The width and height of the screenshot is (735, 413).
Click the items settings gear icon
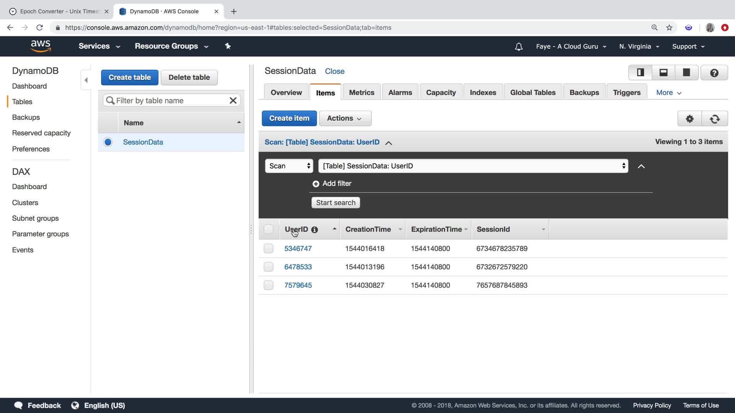point(689,119)
